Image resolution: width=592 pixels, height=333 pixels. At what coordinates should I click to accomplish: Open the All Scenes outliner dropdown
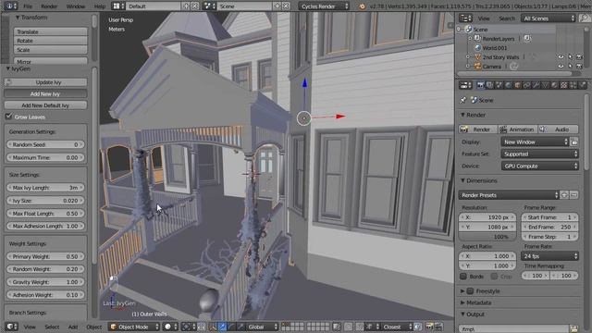tap(549, 18)
